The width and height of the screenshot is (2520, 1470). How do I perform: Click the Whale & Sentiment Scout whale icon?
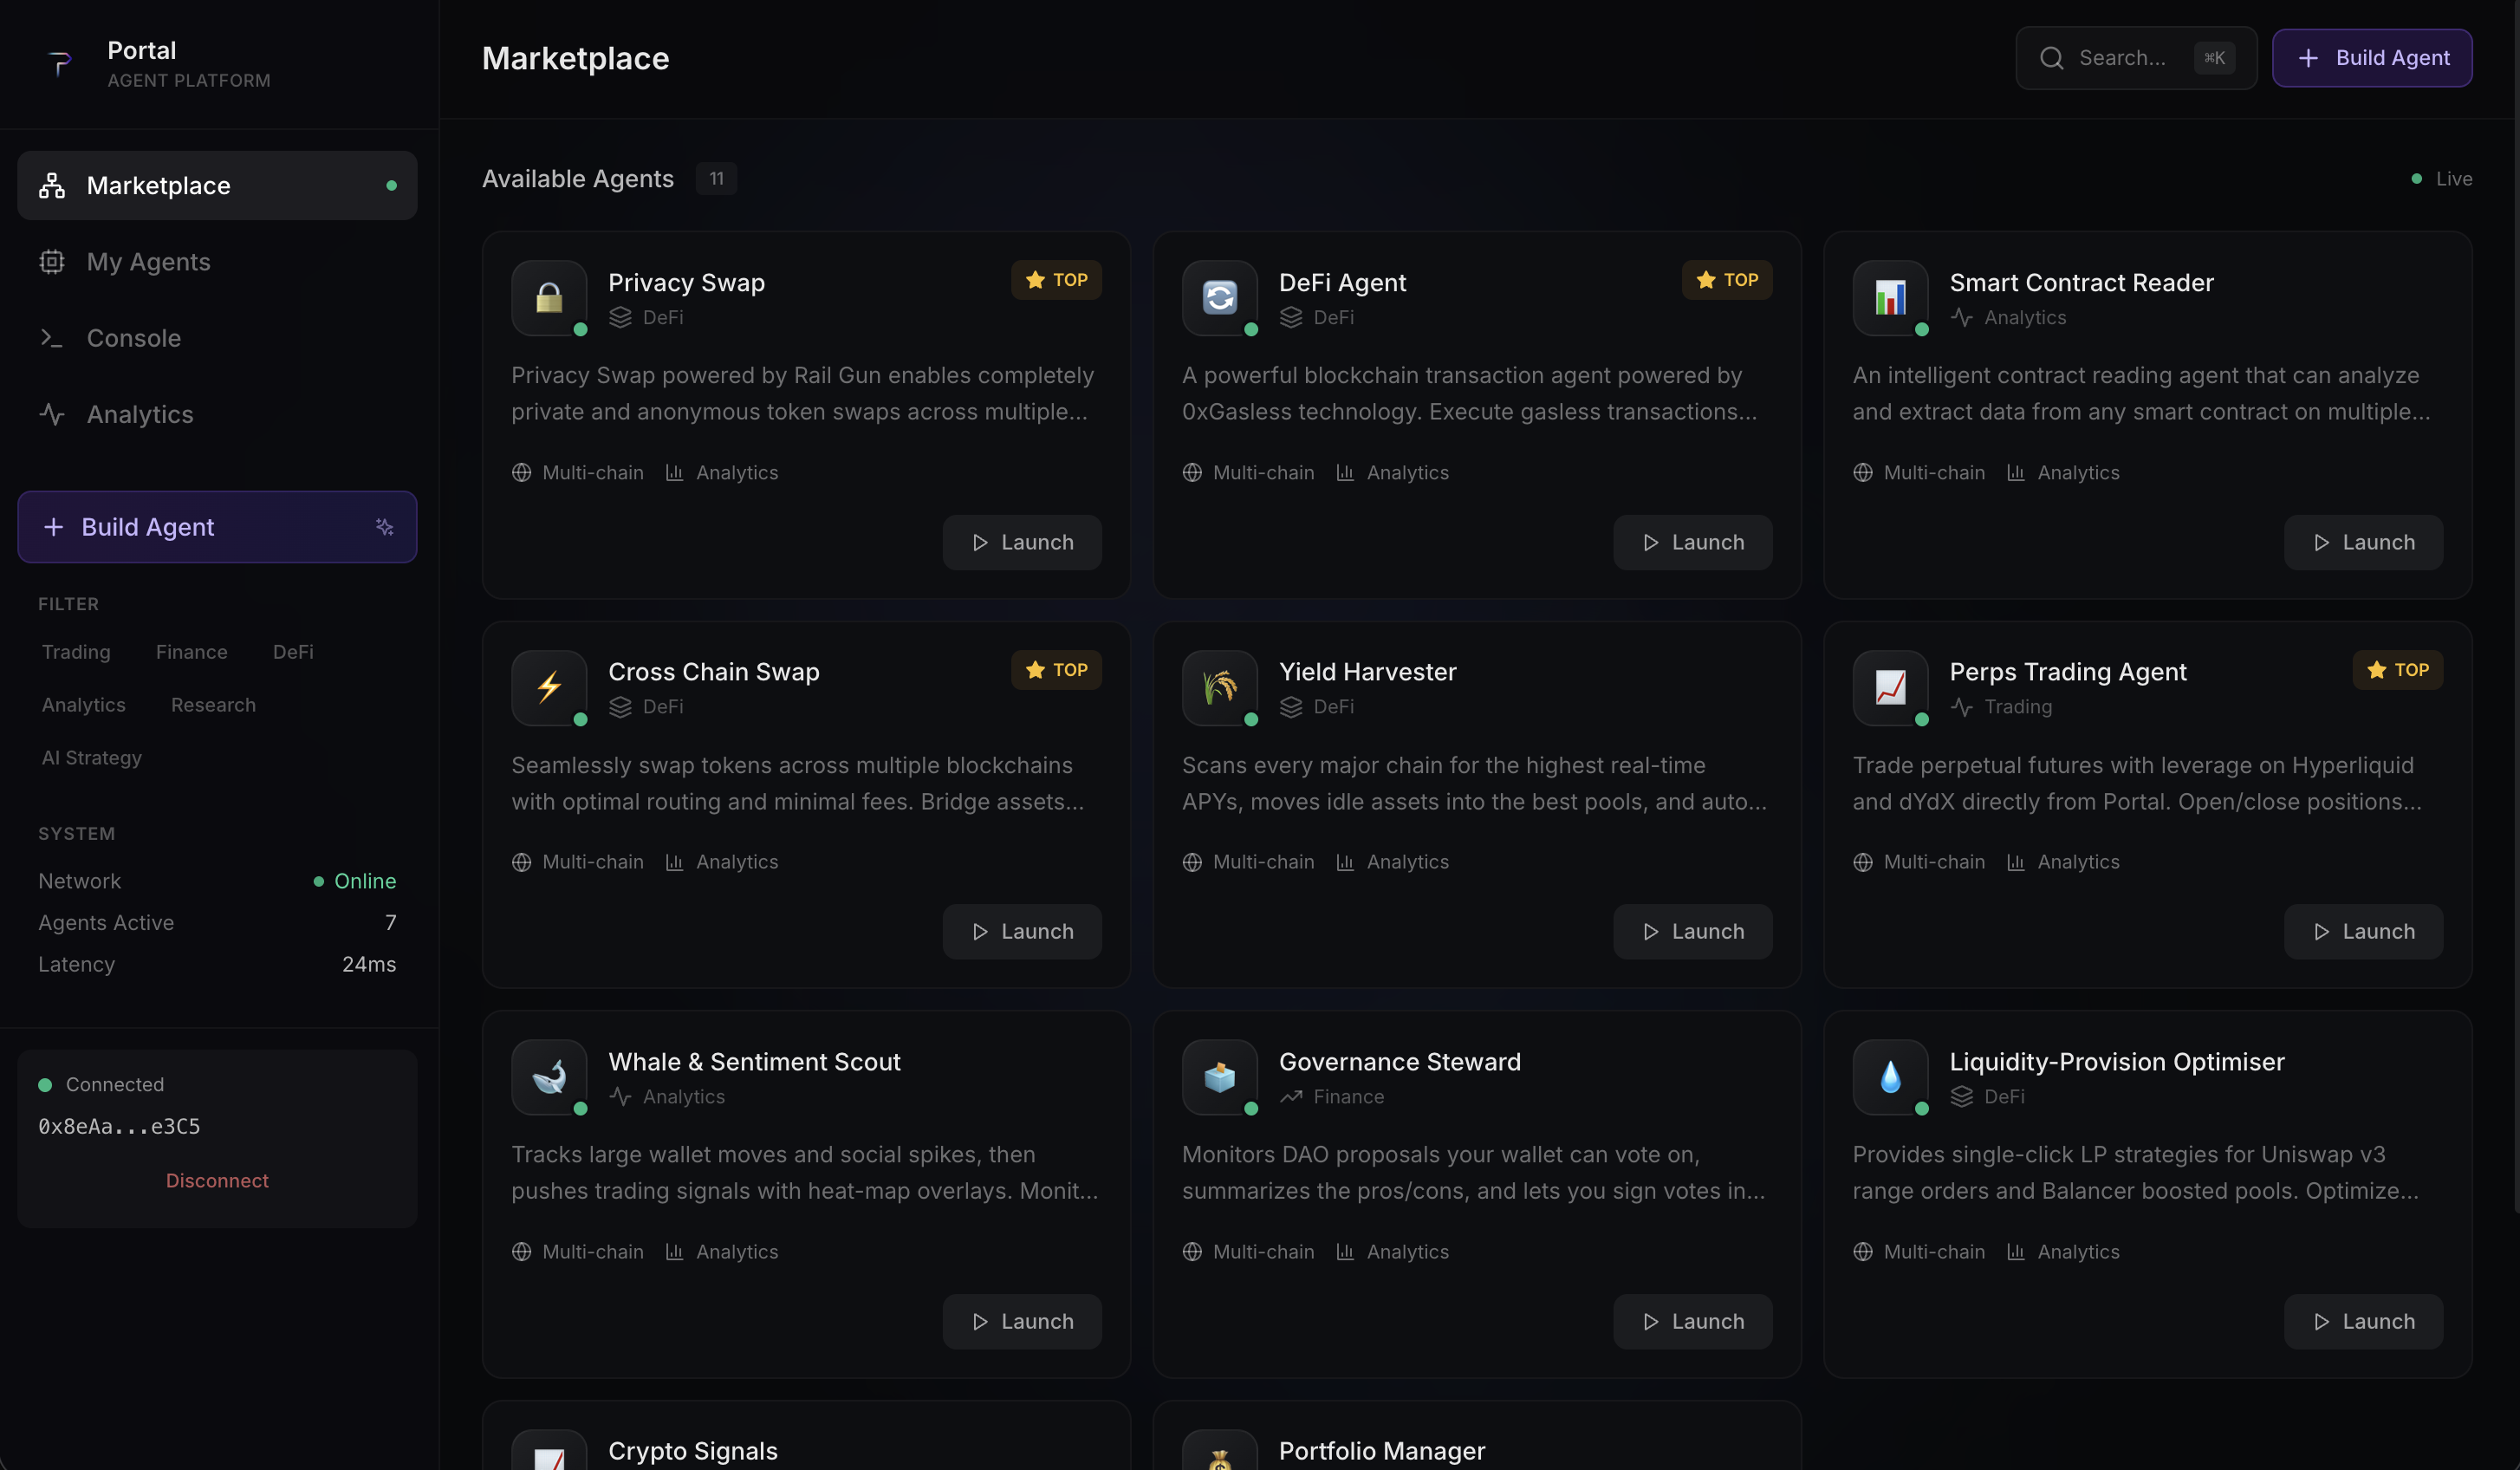(x=548, y=1078)
